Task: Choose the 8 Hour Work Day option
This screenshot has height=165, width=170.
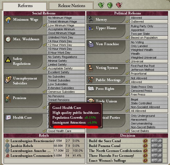Action: coord(66,53)
